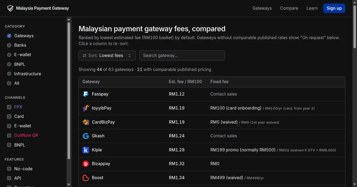Click the RM1.28 fee for Kiple
This screenshot has width=357, height=187.
click(177, 150)
